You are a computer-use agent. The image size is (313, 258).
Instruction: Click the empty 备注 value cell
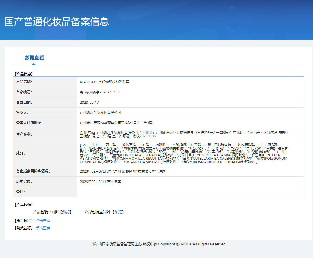(x=190, y=192)
